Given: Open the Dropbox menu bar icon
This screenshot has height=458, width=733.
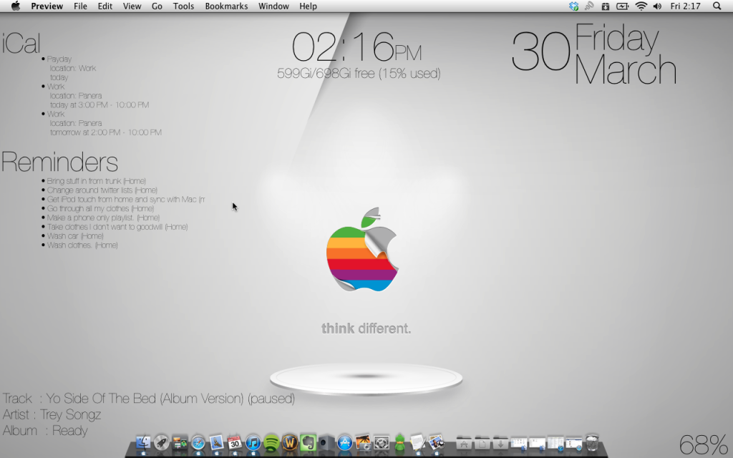Looking at the screenshot, I should (573, 6).
